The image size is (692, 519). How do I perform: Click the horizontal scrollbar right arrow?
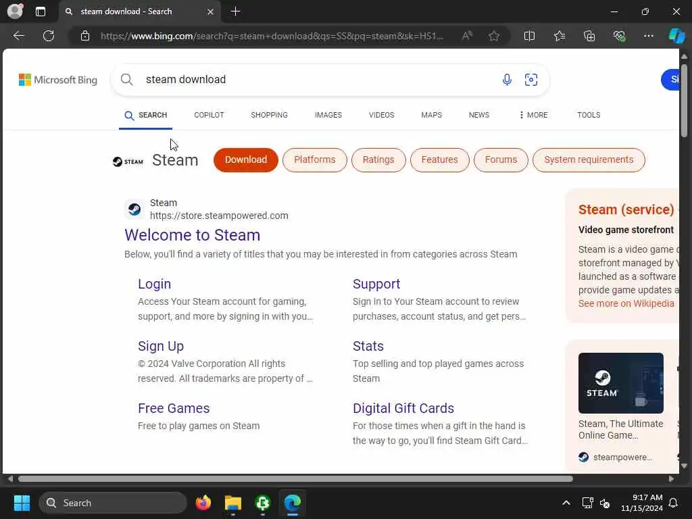tap(671, 479)
